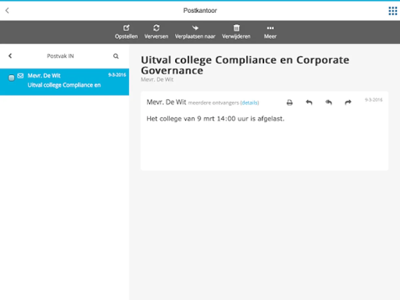Compose a new message with Opstellen

(x=126, y=32)
